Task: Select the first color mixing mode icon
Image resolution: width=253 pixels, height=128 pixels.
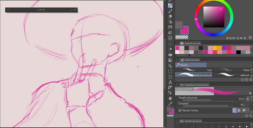Action: [x=235, y=111]
